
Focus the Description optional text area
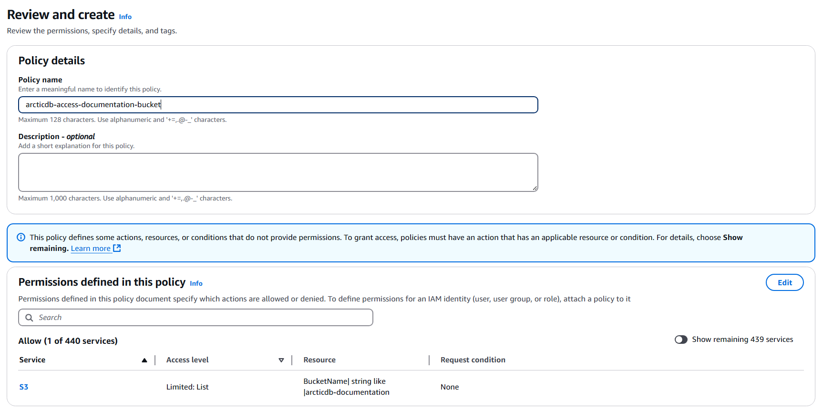(278, 172)
